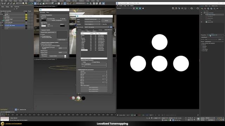Image resolution: width=225 pixels, height=126 pixels.
Task: Toggle the Use Map checkbox in Environment dialog
Action: point(61,19)
